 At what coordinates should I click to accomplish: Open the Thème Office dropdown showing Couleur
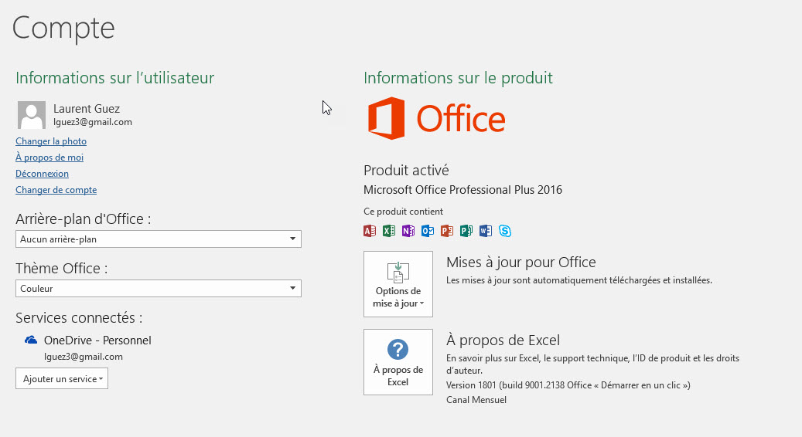[159, 289]
